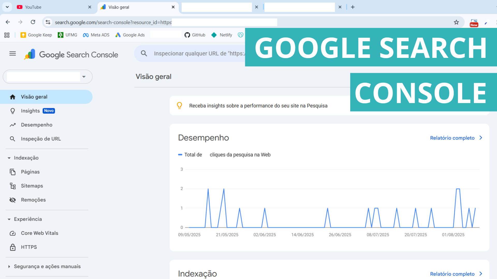Open Remoções removals in sidebar

pos(33,200)
